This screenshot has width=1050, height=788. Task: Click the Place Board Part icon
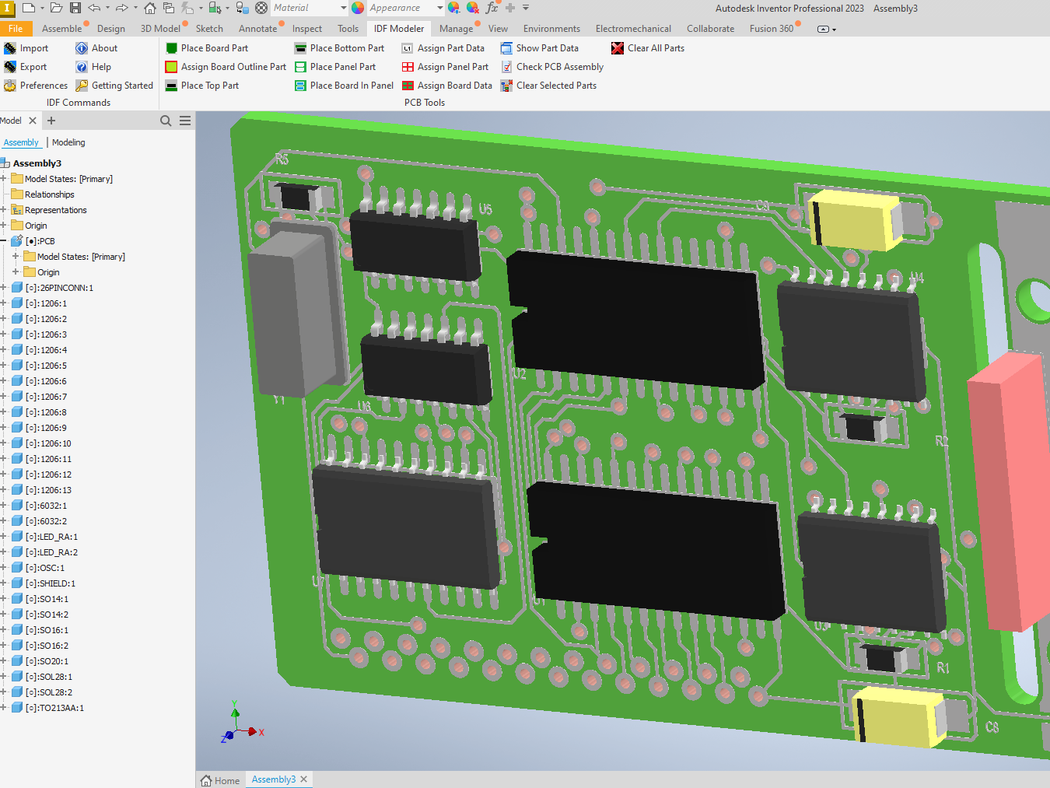172,48
